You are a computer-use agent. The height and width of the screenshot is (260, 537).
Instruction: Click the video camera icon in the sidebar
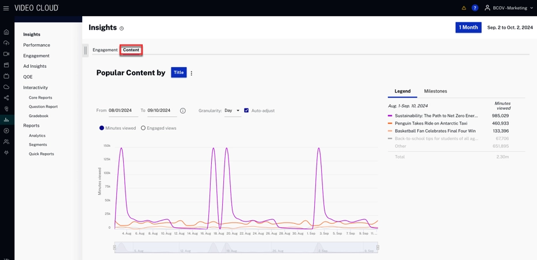click(x=6, y=54)
